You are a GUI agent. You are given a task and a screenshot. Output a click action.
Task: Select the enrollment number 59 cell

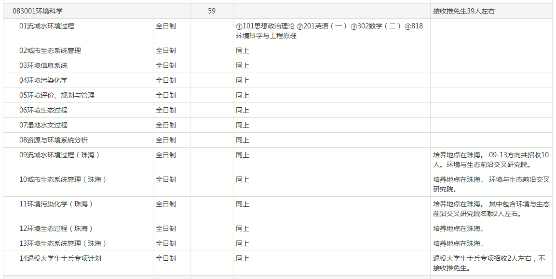[212, 11]
